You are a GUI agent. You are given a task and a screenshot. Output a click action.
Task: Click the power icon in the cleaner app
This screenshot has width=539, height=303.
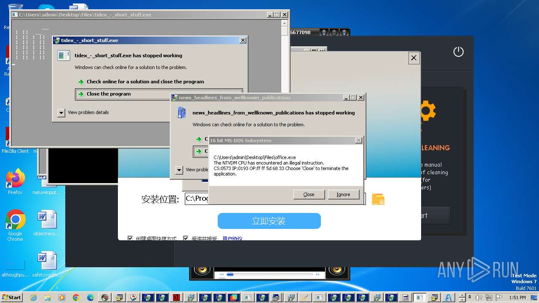point(458,52)
